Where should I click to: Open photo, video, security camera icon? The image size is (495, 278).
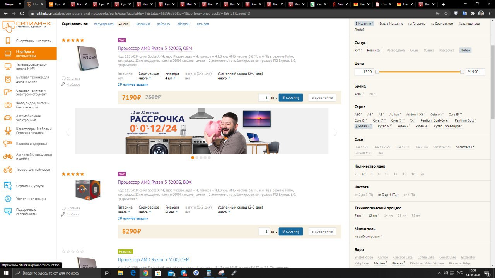[x=8, y=105]
